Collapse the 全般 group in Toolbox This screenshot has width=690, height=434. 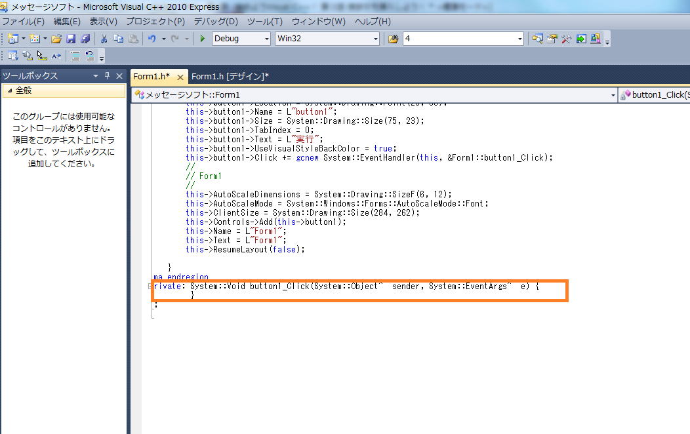10,90
